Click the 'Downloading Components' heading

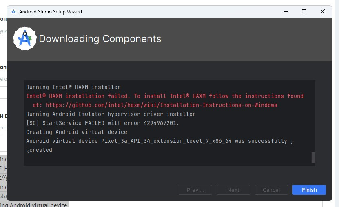[100, 39]
